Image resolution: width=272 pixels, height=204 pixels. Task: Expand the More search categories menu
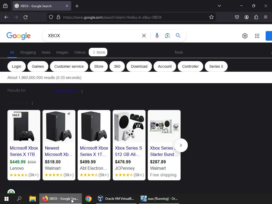(x=98, y=52)
